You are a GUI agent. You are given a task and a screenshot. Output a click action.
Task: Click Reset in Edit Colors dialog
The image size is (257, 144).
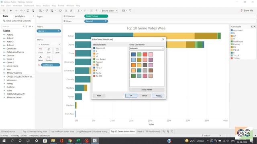(99, 96)
